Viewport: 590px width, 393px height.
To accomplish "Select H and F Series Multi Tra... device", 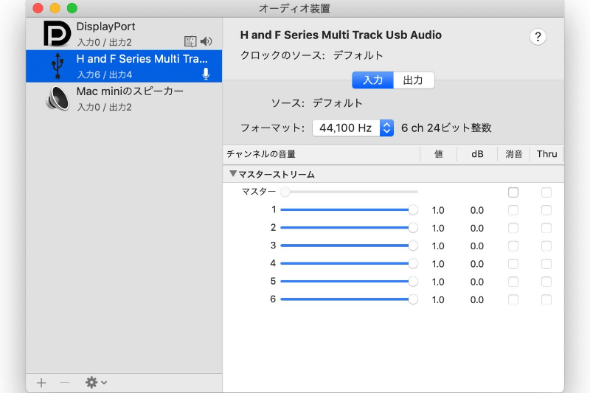I will tap(124, 66).
